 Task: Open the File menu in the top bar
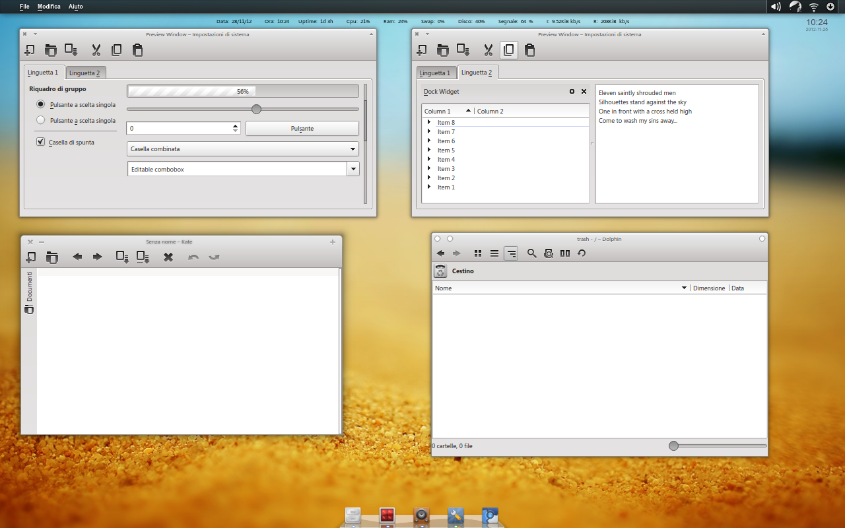pos(24,7)
